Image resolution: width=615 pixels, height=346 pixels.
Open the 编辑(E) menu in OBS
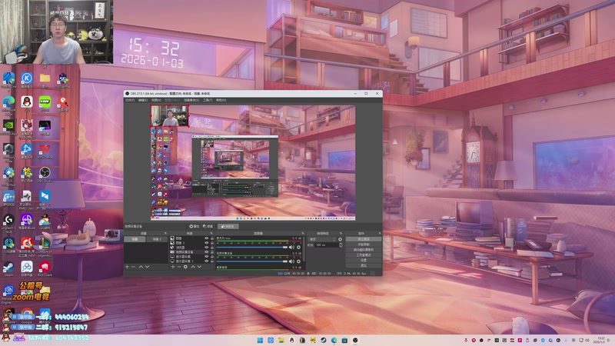coord(143,100)
